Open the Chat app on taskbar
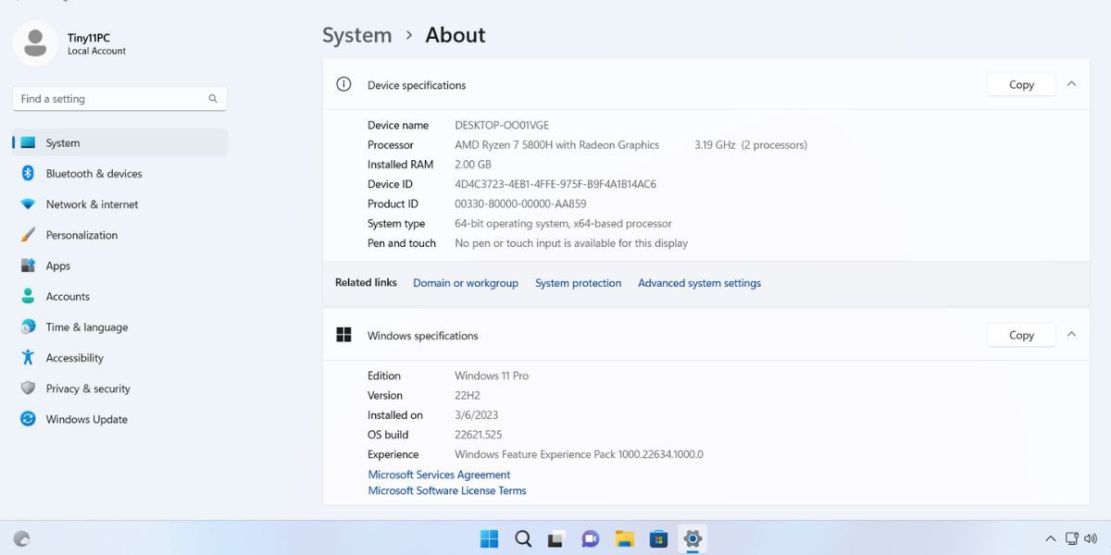 590,538
